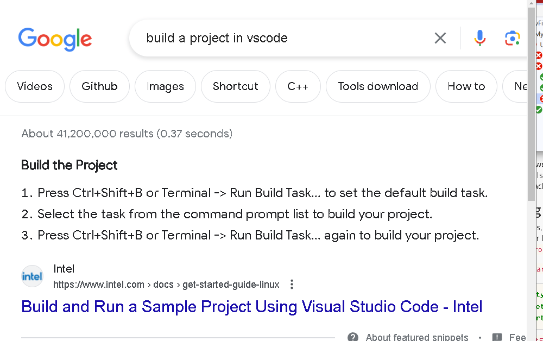Click step 1 text about setting default build task
Screen dimensions: 543x341
coord(262,193)
